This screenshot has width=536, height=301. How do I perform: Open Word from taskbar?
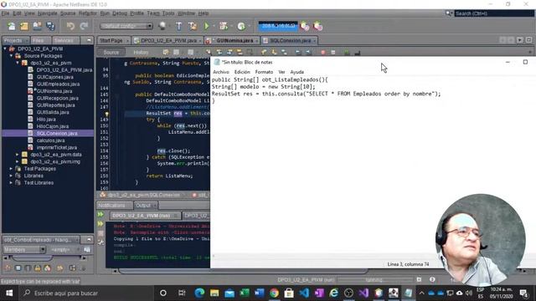click(260, 293)
